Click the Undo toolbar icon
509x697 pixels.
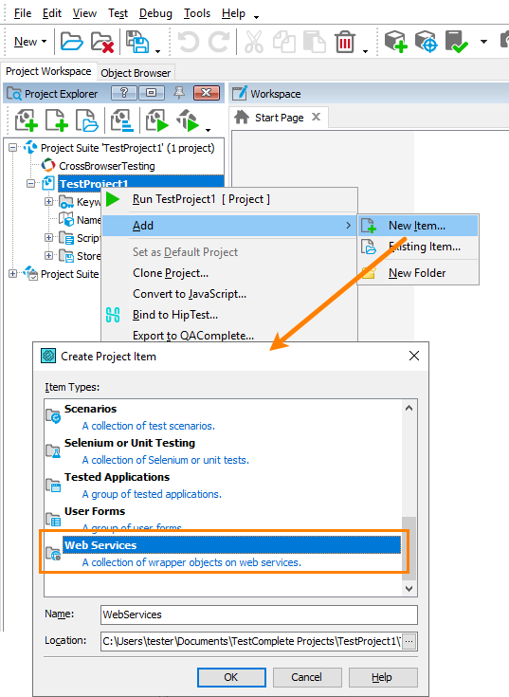189,42
